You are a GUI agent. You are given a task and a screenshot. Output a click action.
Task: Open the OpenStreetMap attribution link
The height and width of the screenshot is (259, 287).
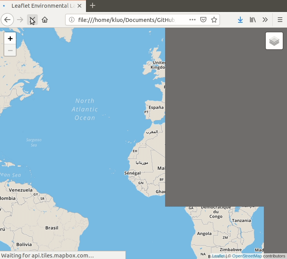[247, 256]
